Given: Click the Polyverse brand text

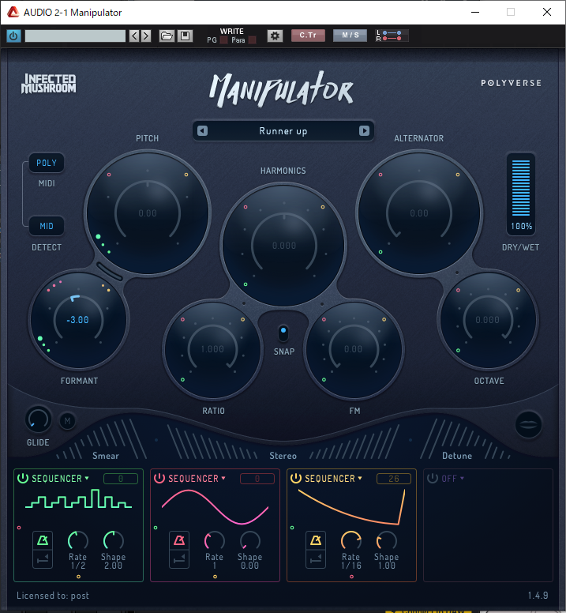Looking at the screenshot, I should pos(511,83).
